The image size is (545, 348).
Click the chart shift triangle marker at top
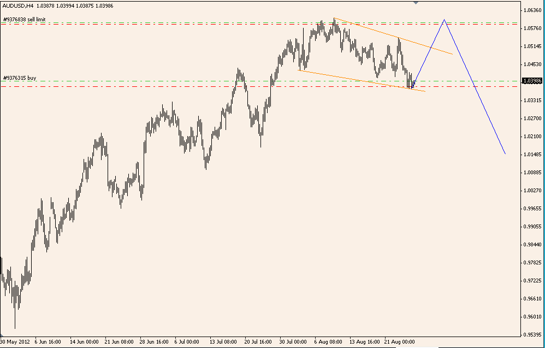(x=416, y=2)
